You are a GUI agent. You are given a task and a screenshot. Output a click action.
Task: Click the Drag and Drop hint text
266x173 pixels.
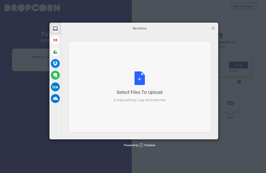139,100
